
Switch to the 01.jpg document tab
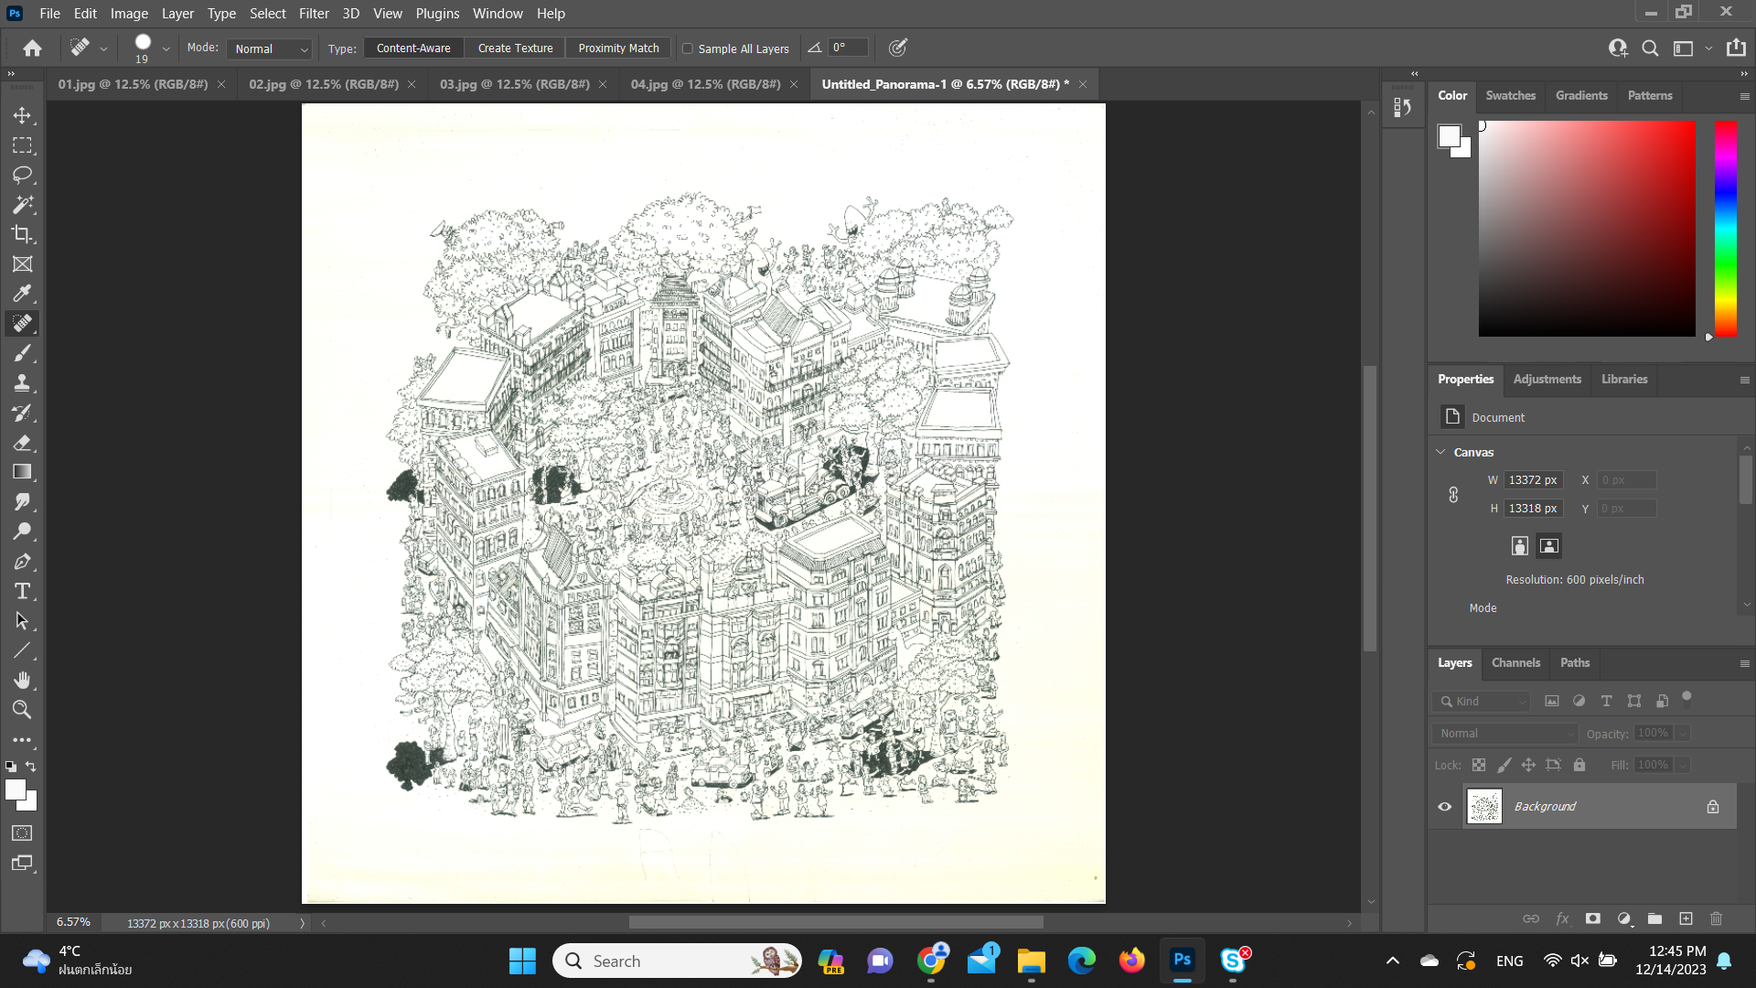[x=133, y=83]
